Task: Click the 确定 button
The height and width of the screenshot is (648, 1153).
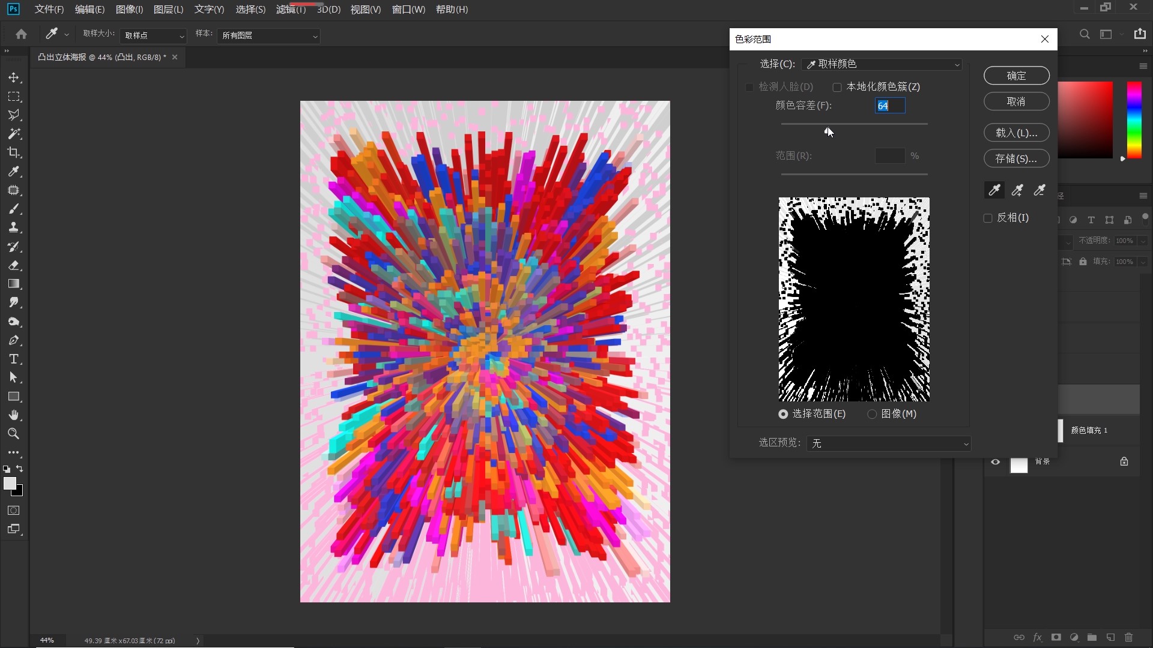Action: click(1016, 76)
